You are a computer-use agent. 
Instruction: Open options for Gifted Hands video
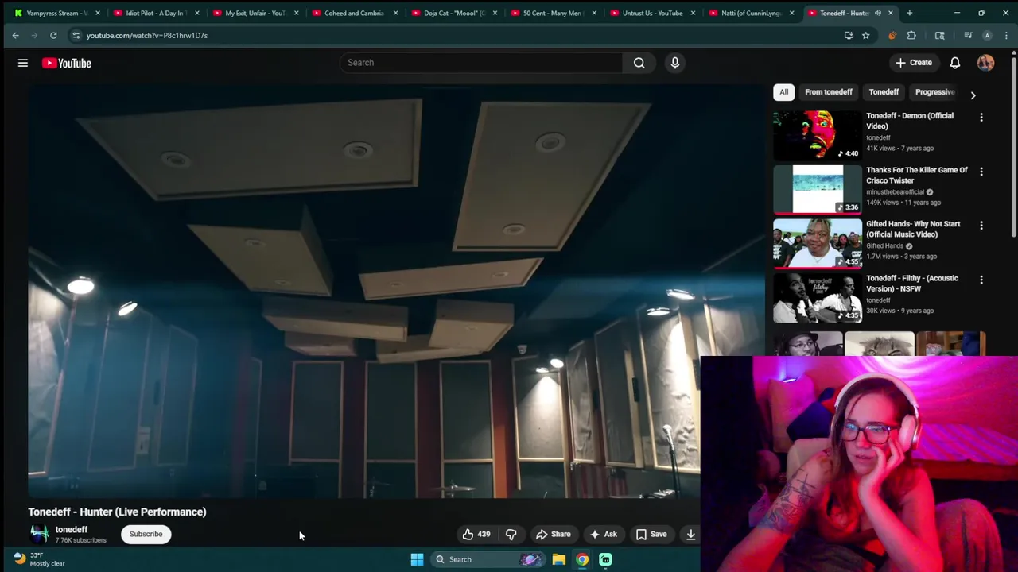point(981,226)
